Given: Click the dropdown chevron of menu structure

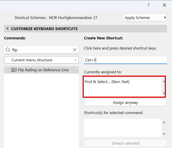Looking at the screenshot, I should 75,60.
